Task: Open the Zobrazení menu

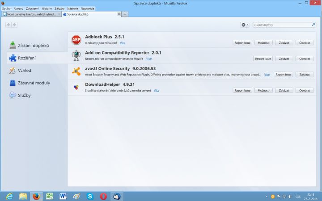Action: point(33,8)
